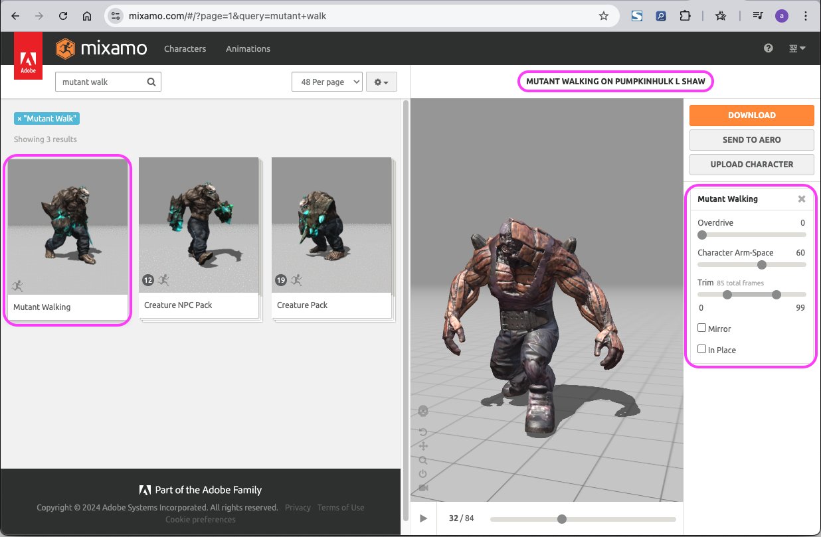Play the animation preview
Screen dimensions: 821x537
pyautogui.click(x=424, y=518)
